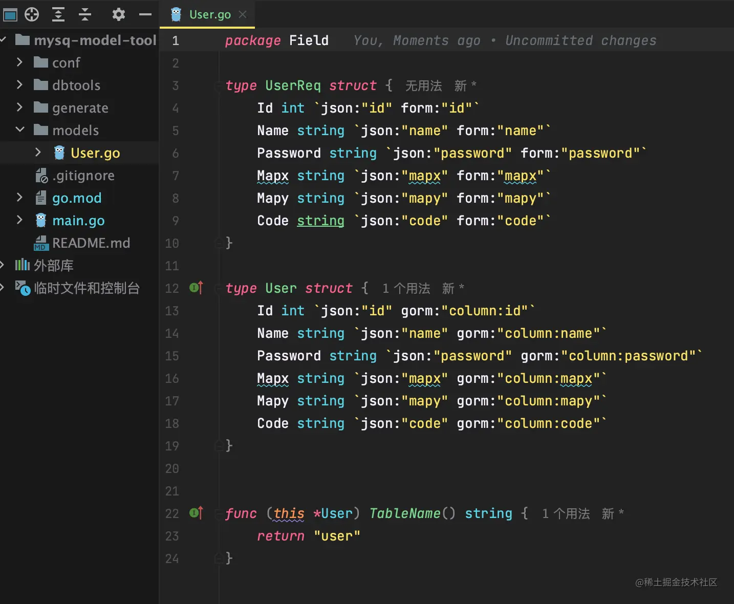Click the 1 个用法 hint on TableName

click(566, 513)
